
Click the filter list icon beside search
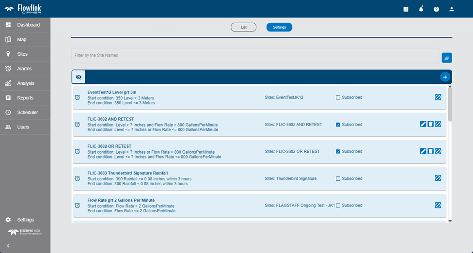446,58
